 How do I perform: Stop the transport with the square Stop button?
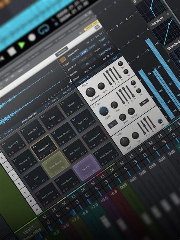[x=12, y=51]
